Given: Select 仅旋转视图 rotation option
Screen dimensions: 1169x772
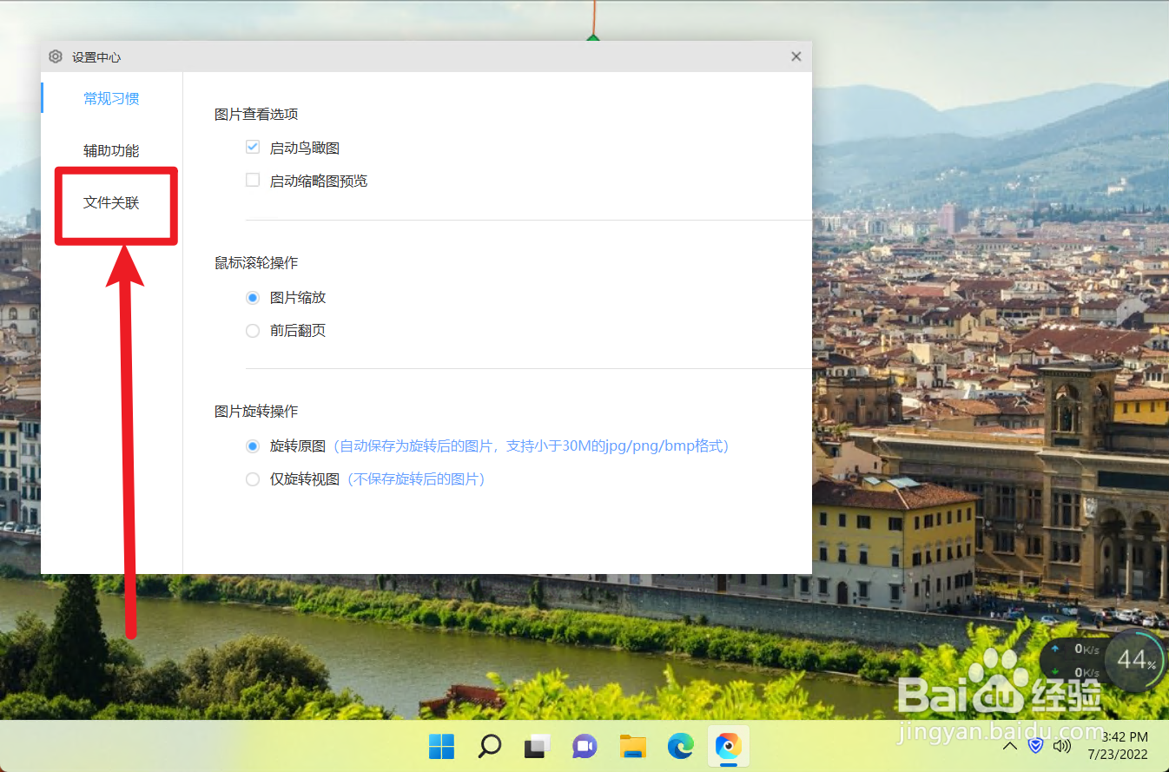Looking at the screenshot, I should click(x=252, y=478).
